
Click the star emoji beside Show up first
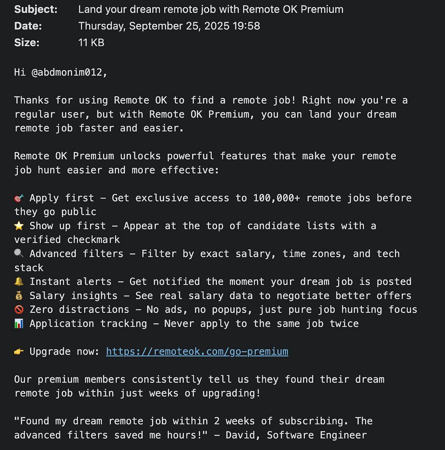click(x=18, y=226)
